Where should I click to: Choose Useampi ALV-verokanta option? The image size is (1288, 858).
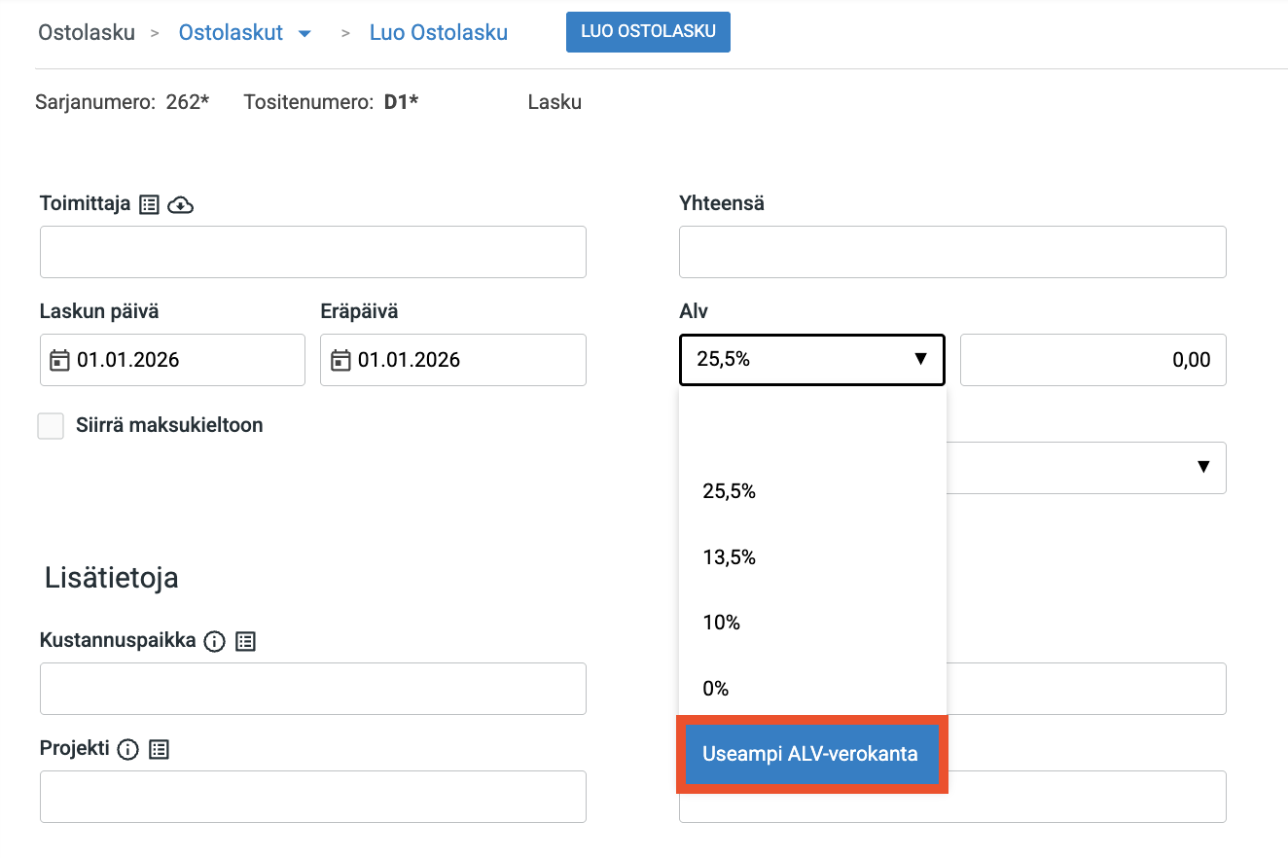pyautogui.click(x=811, y=754)
